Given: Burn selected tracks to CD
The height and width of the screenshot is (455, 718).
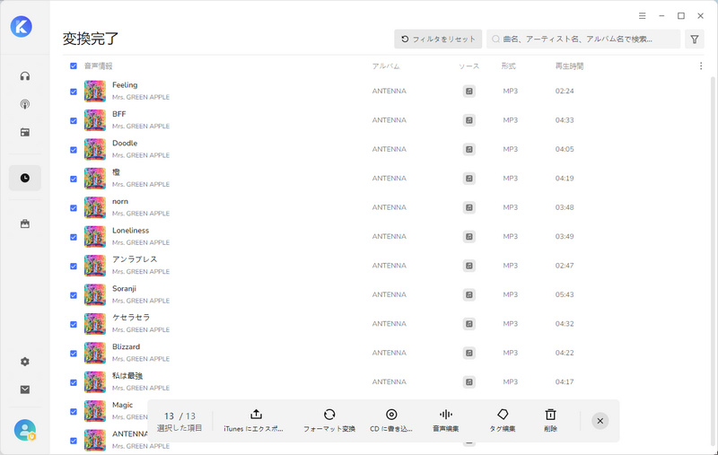Looking at the screenshot, I should 391,420.
